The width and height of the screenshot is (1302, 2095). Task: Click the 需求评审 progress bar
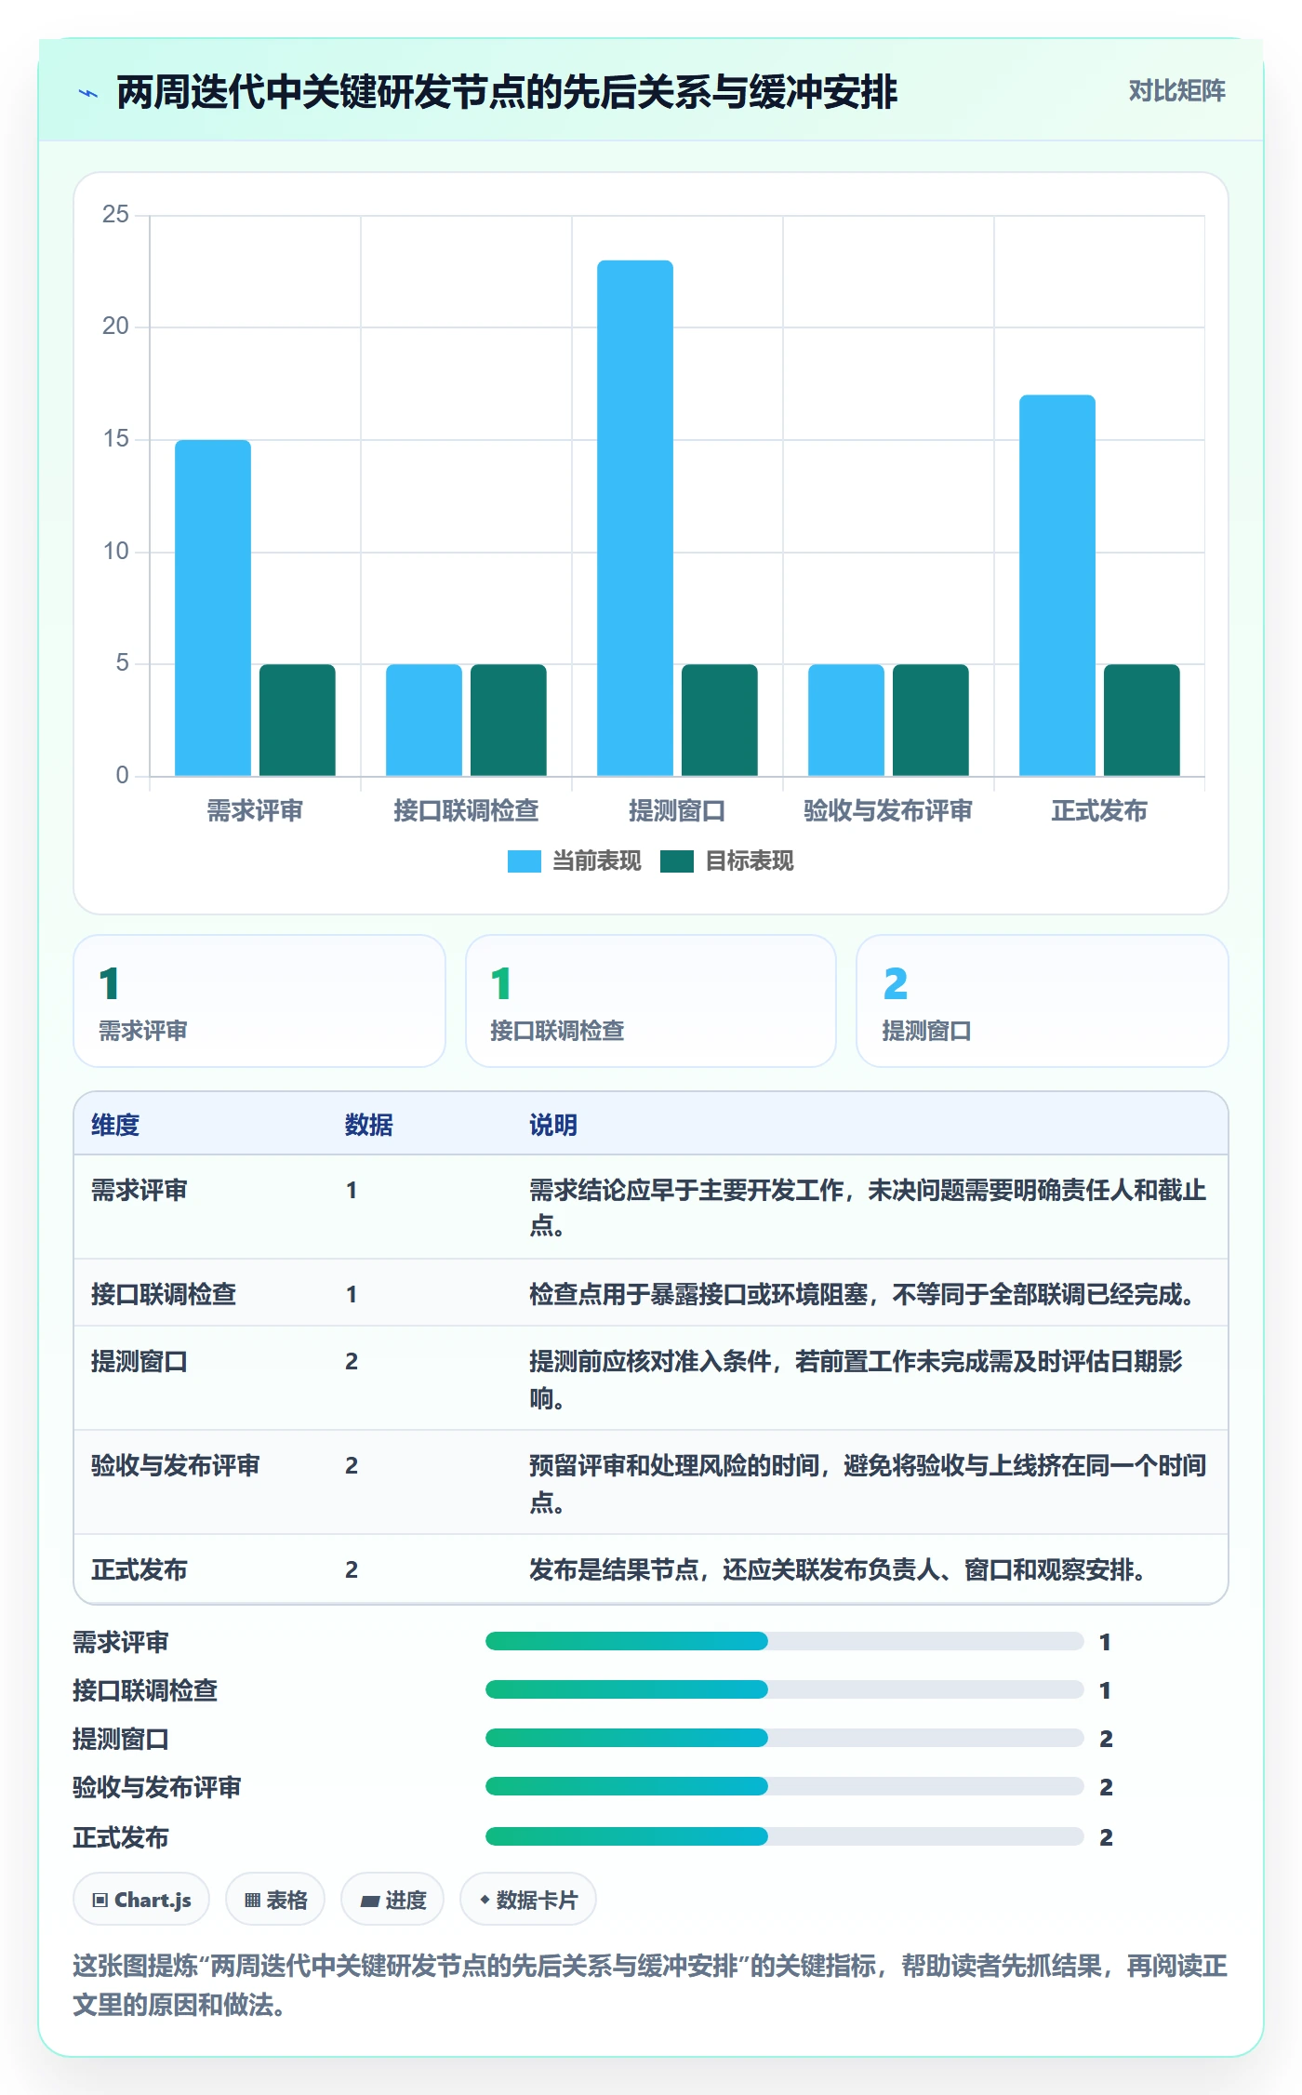coord(784,1641)
